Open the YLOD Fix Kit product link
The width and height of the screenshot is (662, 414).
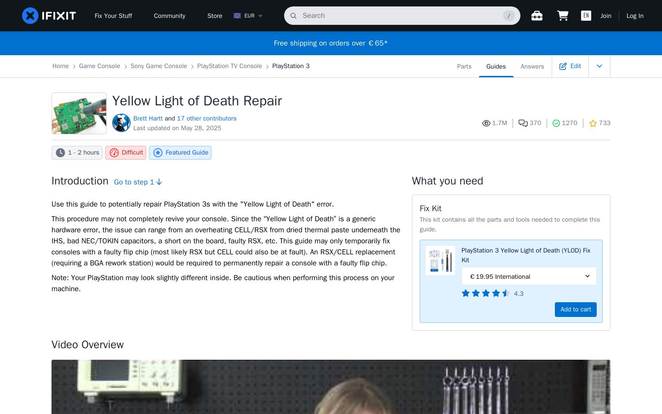526,255
